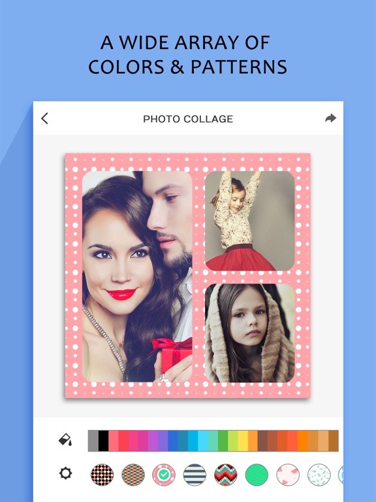Toggle the checked pink polka-dot pattern

164,475
